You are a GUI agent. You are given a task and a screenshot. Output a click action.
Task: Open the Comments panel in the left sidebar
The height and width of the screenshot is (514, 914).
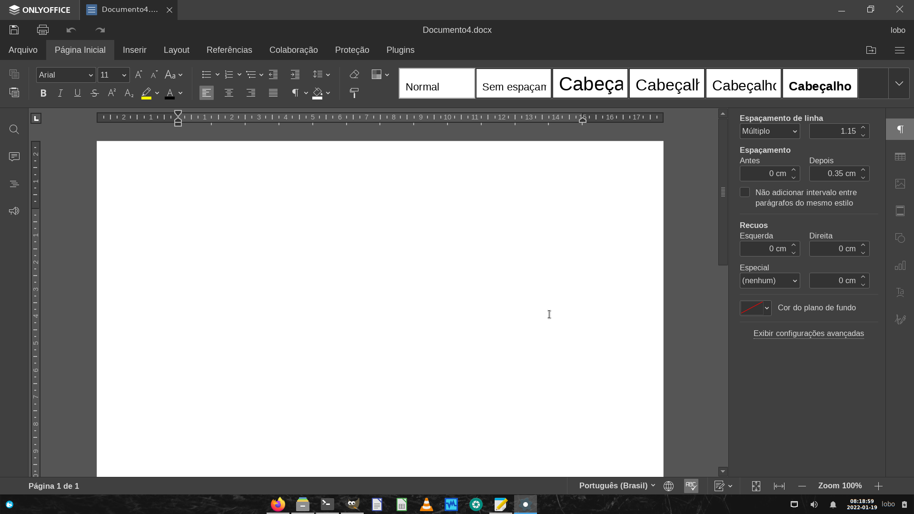pyautogui.click(x=14, y=157)
